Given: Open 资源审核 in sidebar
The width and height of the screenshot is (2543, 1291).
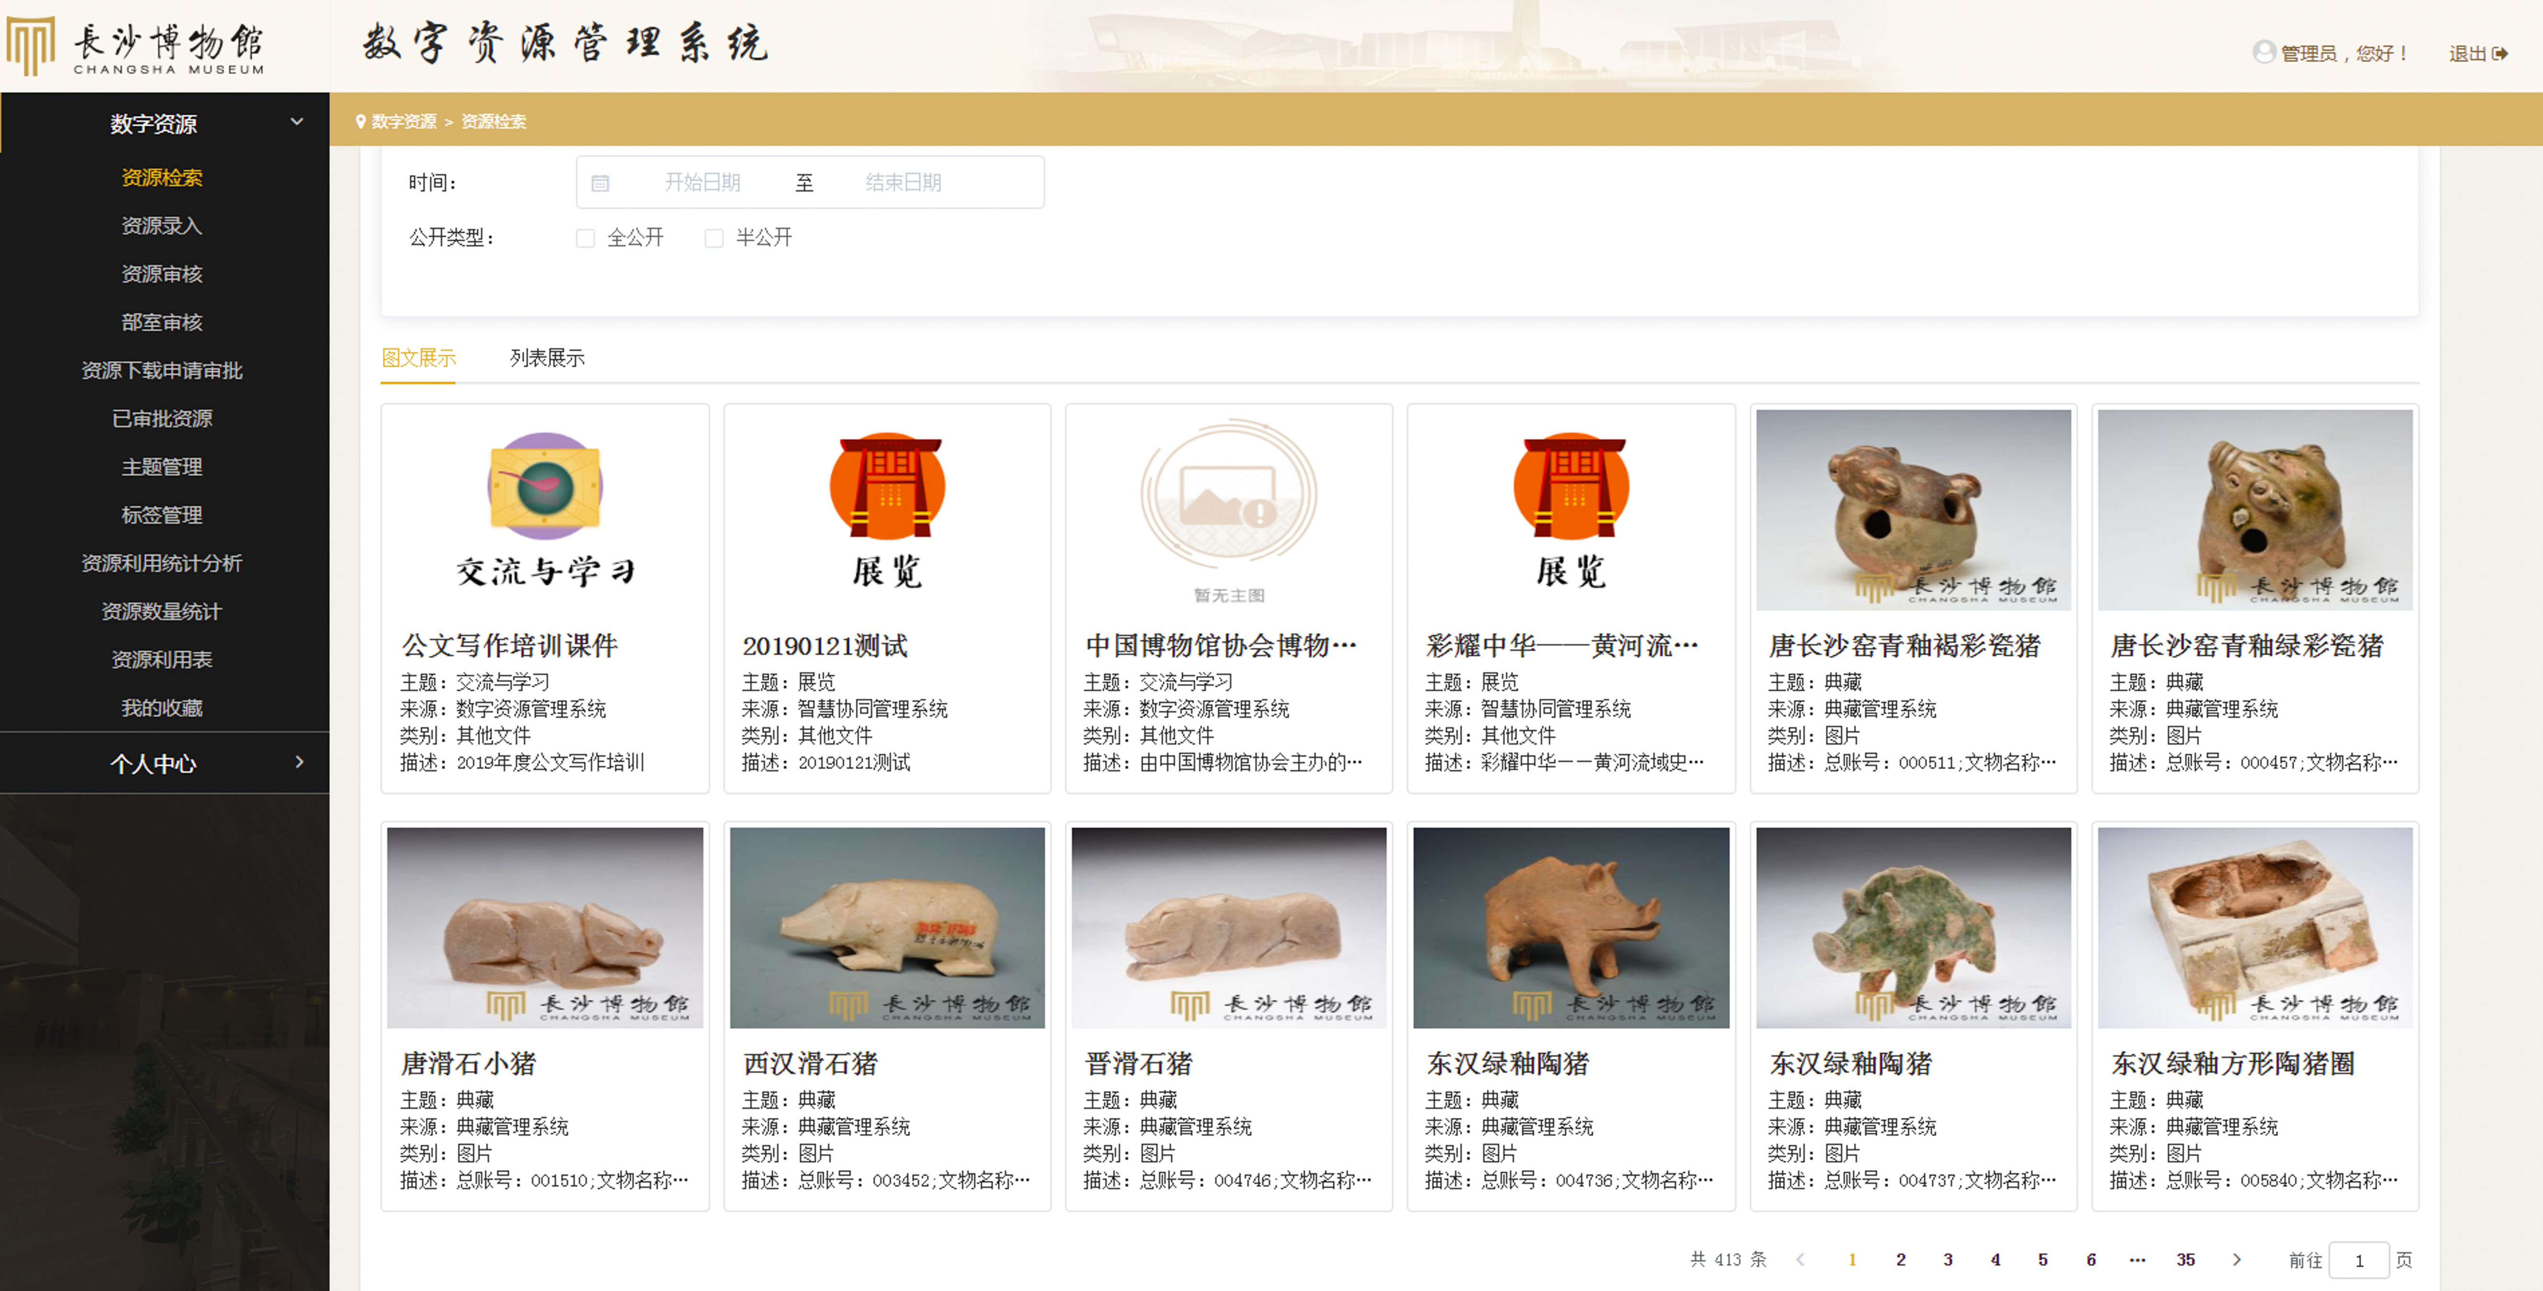Looking at the screenshot, I should [162, 274].
